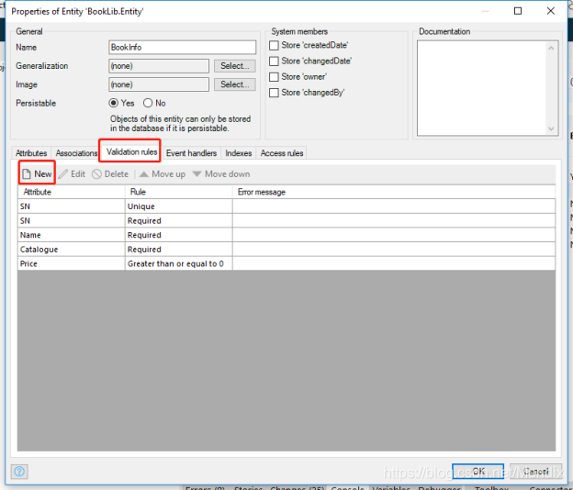Screen dimensions: 573x490
Task: Enable Store 'changedDate' checkbox
Action: (x=274, y=61)
